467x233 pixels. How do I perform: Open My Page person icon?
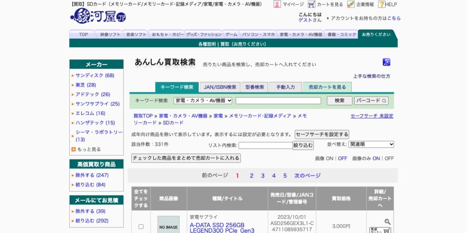[277, 4]
